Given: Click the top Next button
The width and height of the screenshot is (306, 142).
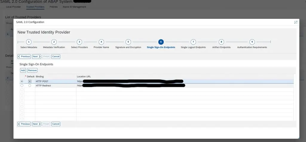Looking at the screenshot, I should coord(36,57).
